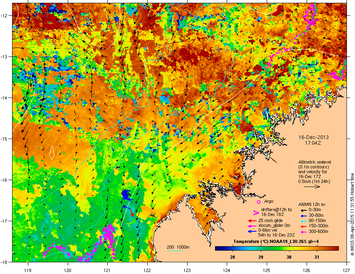Click the magenta ANMN 300-600m arrow
Viewport: 355px width, 274px height.
click(303, 232)
